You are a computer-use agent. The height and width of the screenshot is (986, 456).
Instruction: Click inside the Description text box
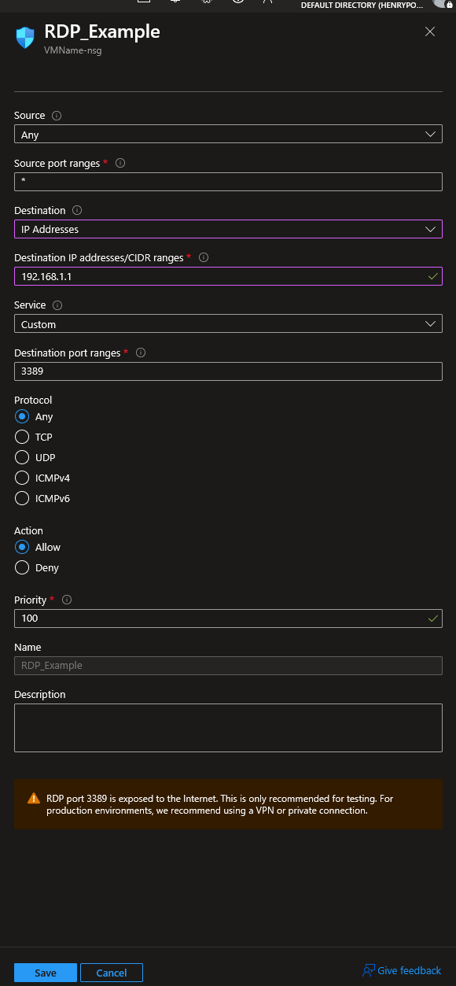pyautogui.click(x=228, y=726)
